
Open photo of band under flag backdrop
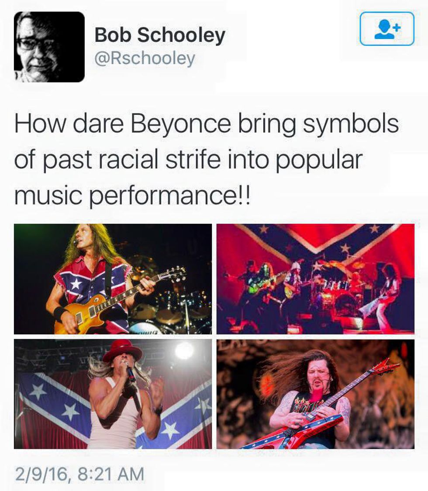click(x=315, y=279)
